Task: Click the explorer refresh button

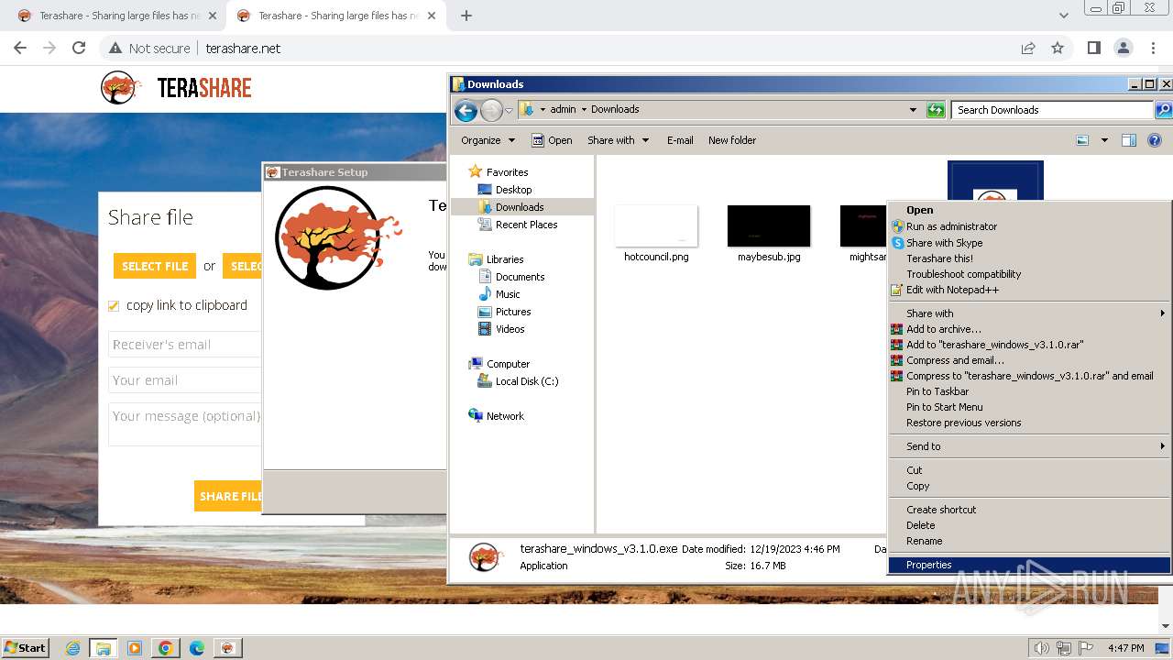Action: click(936, 110)
